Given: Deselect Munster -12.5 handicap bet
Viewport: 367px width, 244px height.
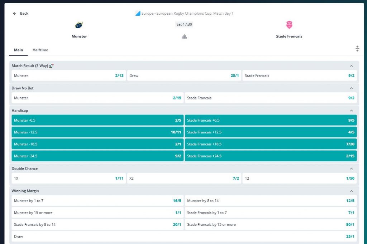Looking at the screenshot, I should (x=97, y=132).
